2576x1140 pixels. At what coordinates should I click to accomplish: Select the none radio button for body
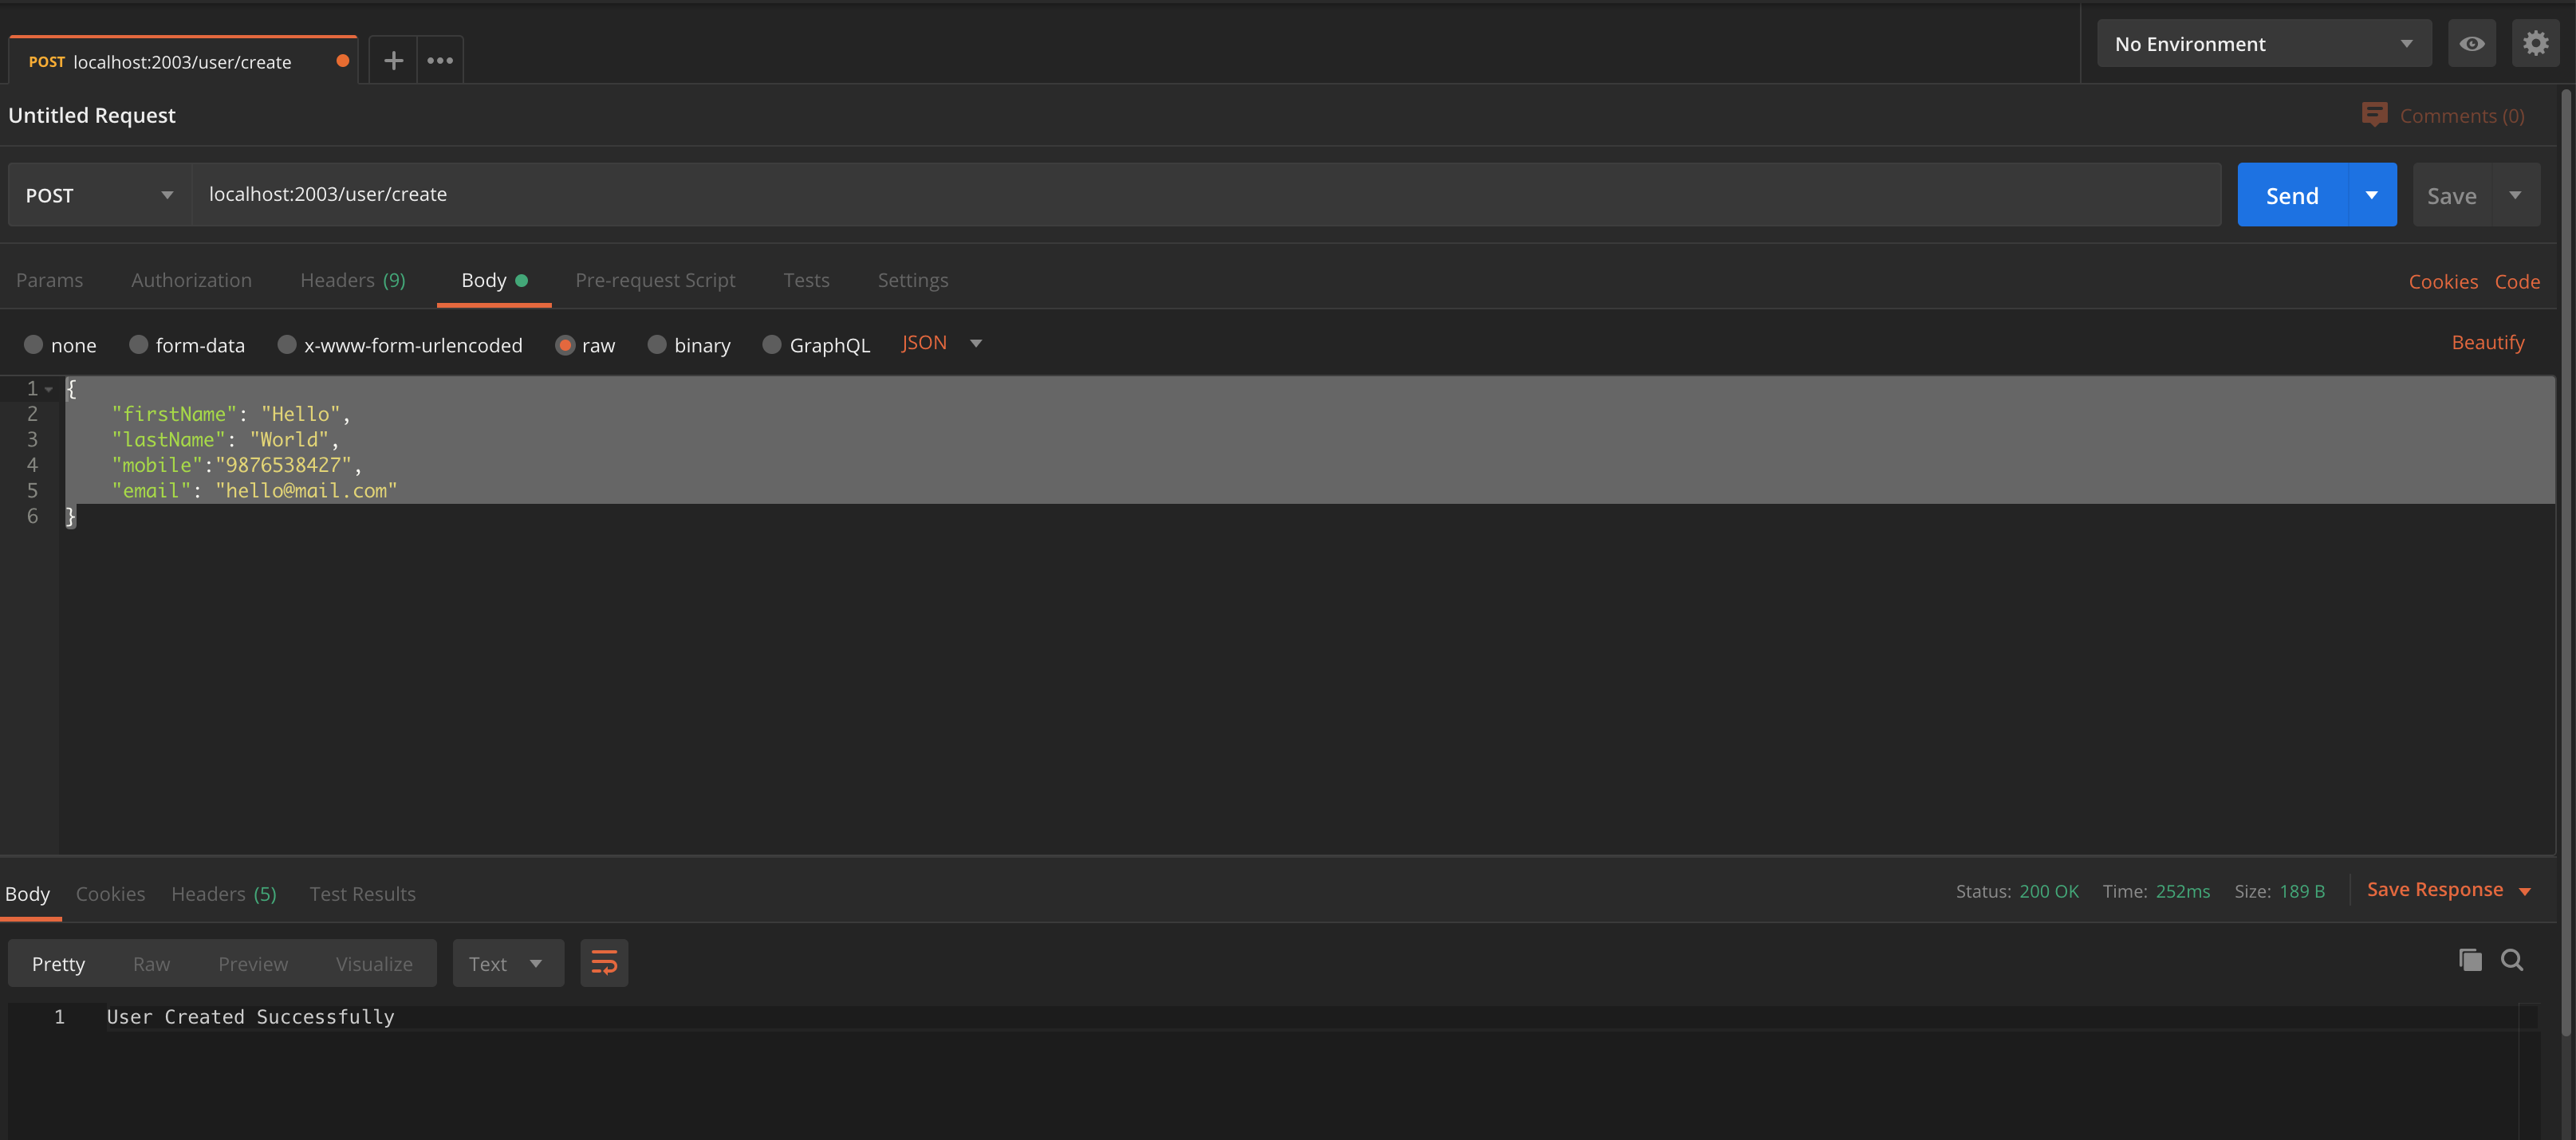click(33, 344)
